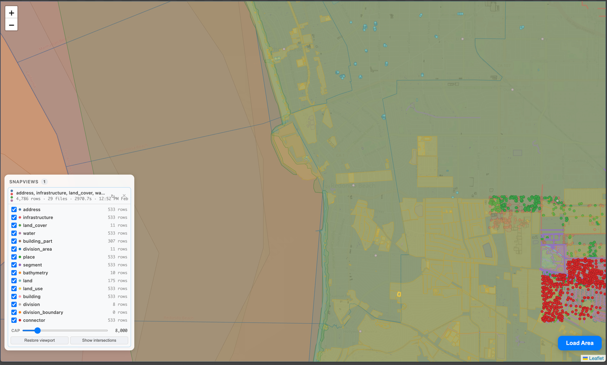Zoom out using the minus button
This screenshot has width=607, height=365.
pos(11,25)
